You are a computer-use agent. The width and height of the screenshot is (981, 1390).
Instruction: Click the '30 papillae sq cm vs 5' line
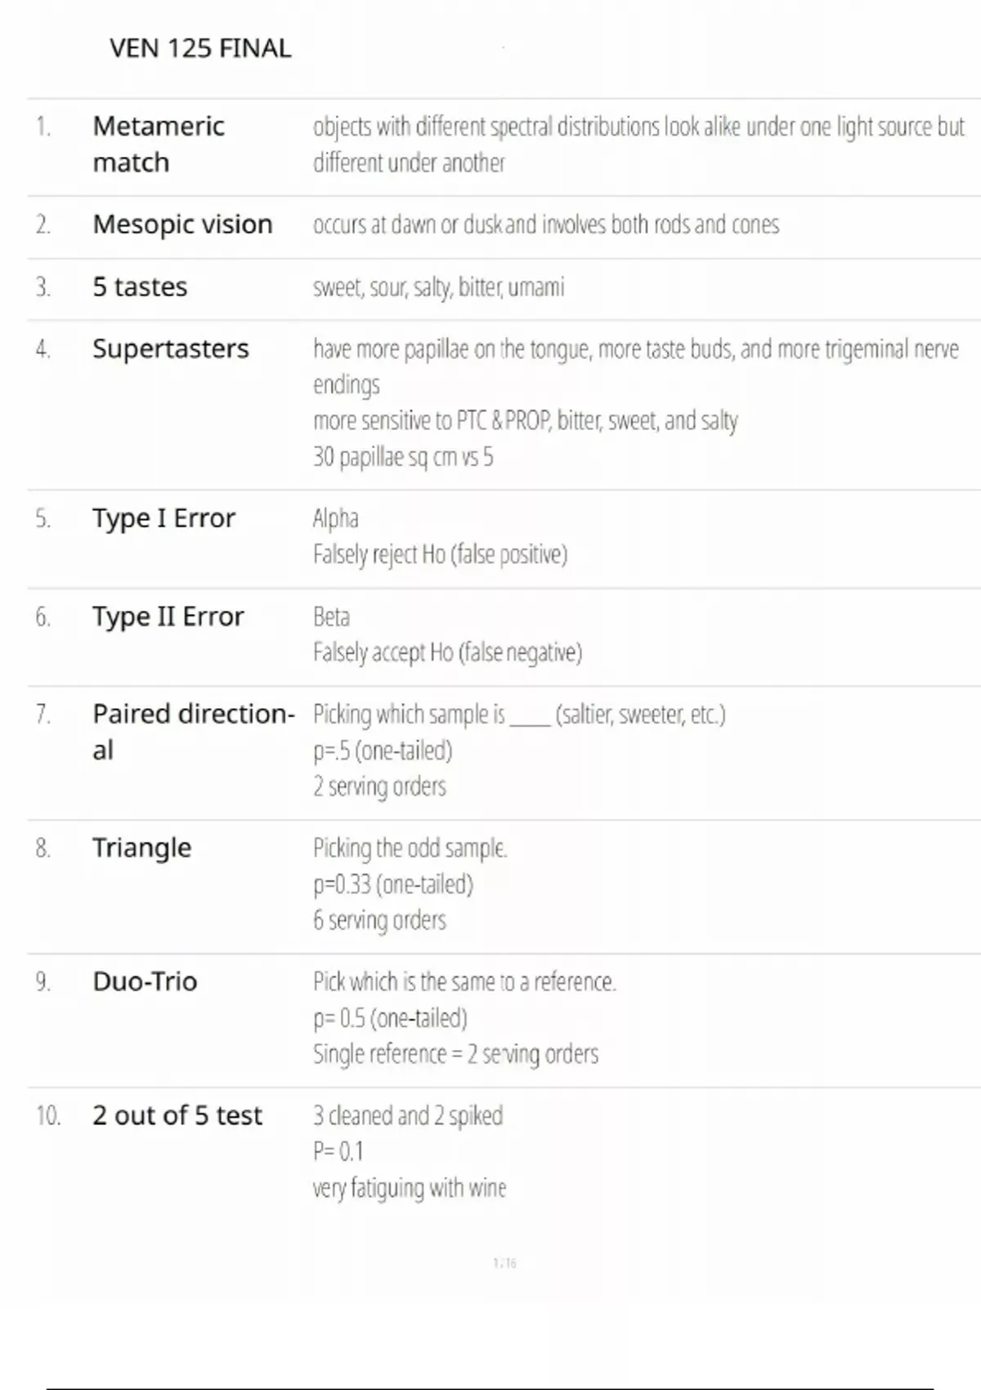click(x=403, y=456)
